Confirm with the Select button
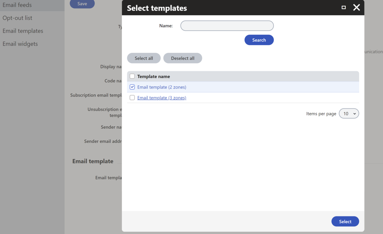 tap(345, 222)
